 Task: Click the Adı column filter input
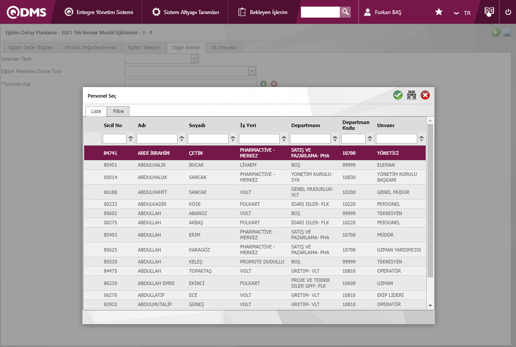click(157, 139)
